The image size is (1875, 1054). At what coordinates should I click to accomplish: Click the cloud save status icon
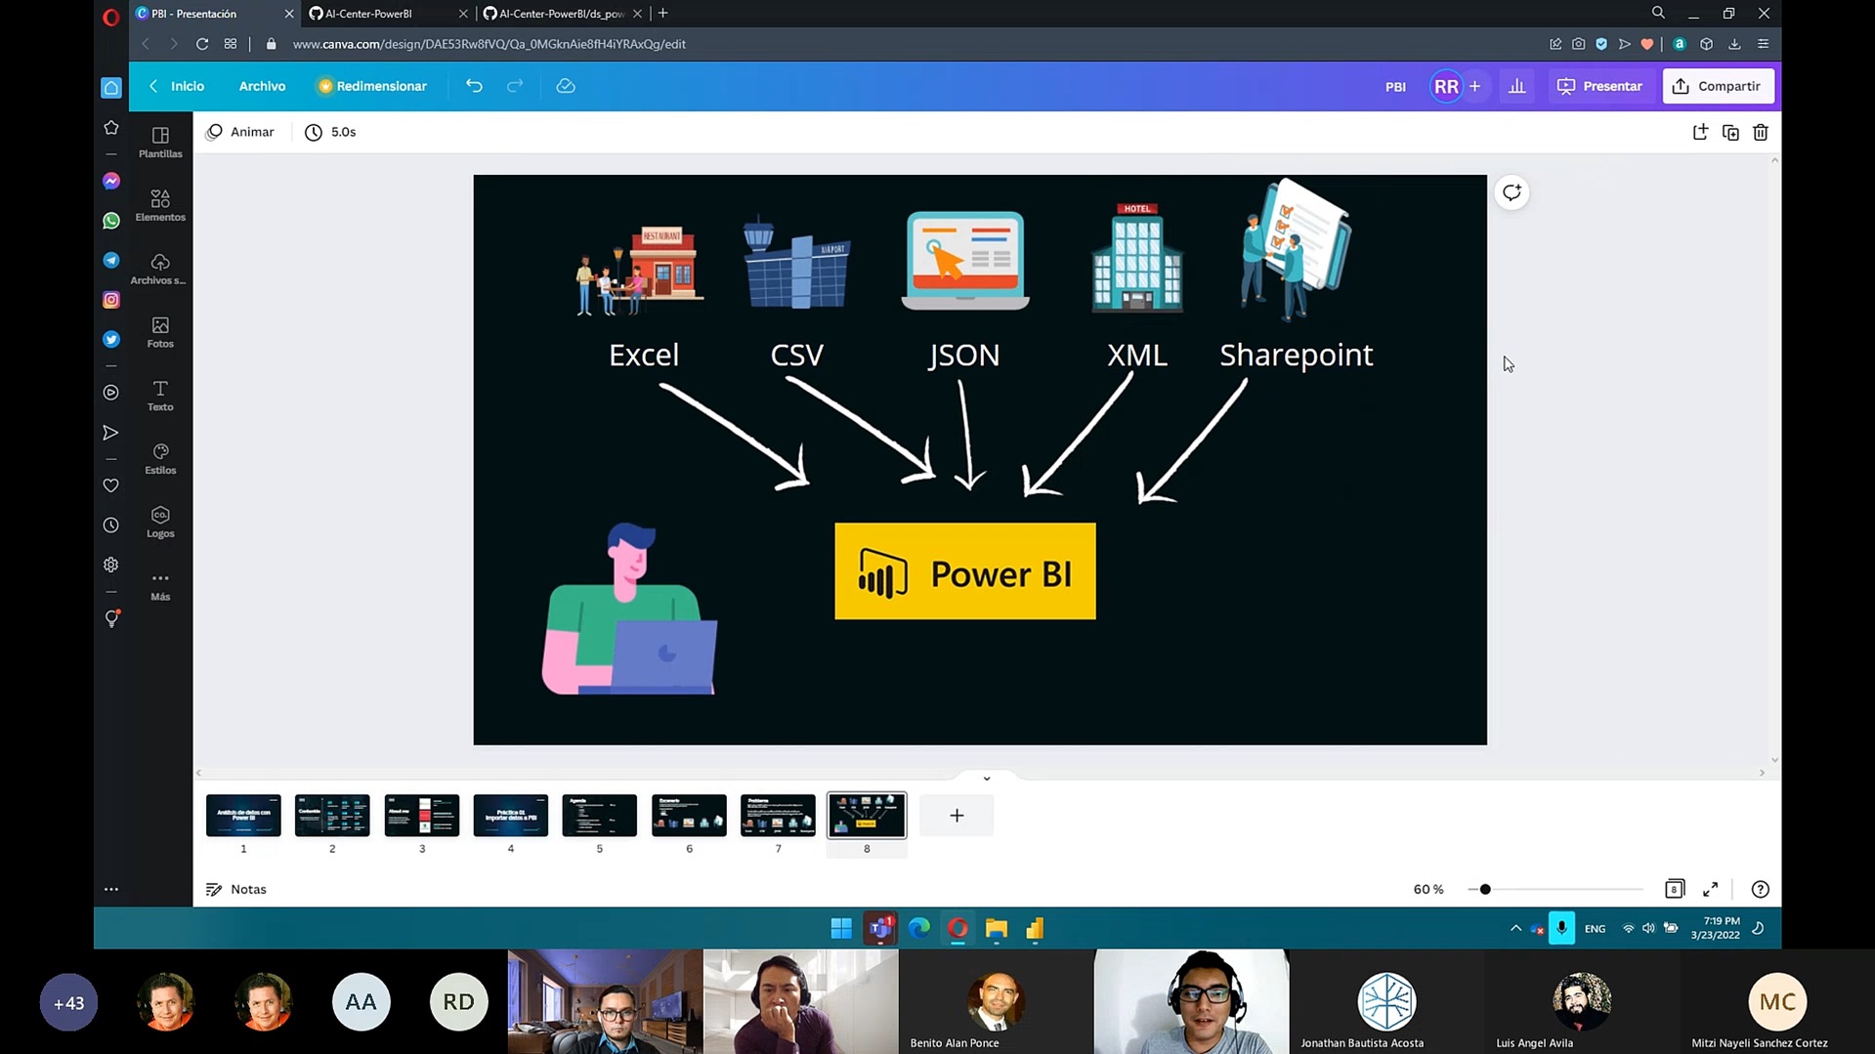click(x=566, y=86)
